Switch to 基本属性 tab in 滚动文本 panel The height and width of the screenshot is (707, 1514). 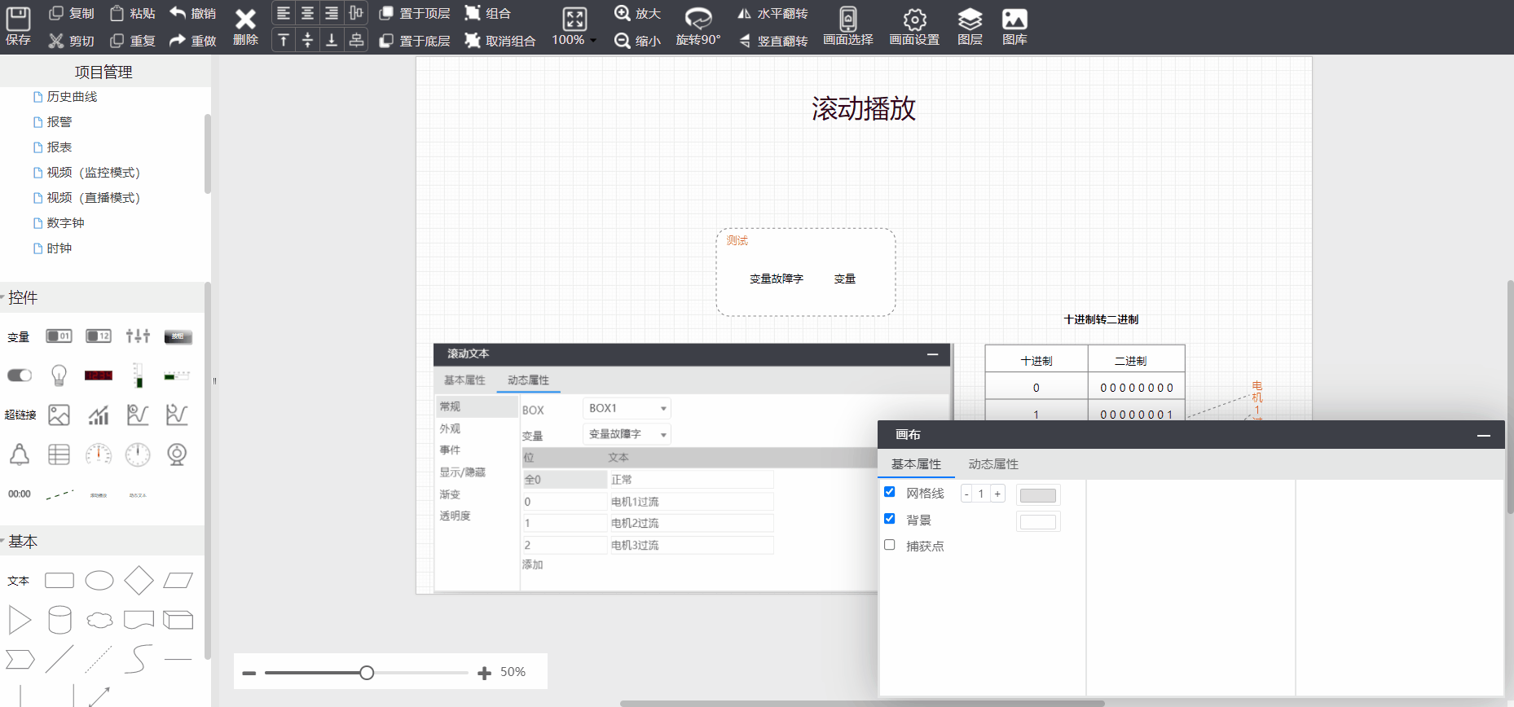[464, 380]
